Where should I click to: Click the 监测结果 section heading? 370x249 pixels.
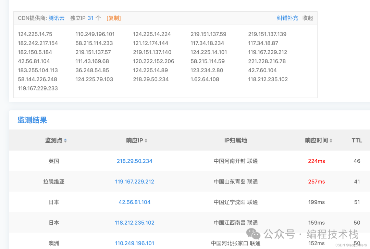(x=32, y=120)
